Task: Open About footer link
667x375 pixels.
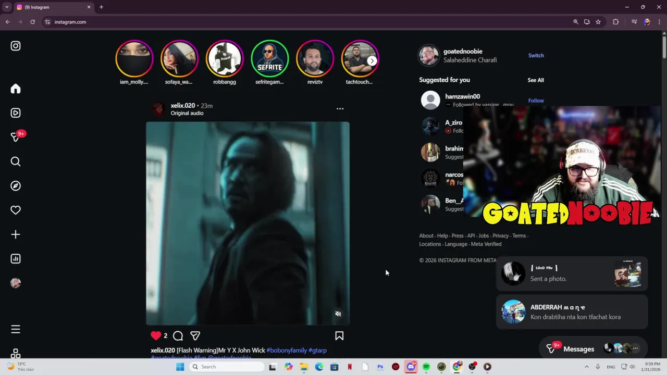Action: click(x=426, y=235)
